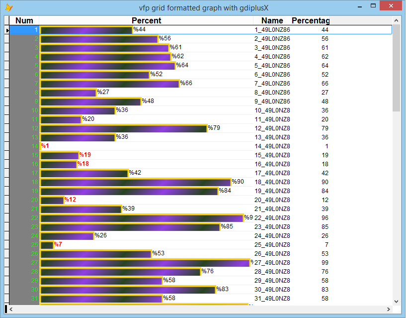
Task: Click the horizontal scrollbar track
Action: coord(199,310)
